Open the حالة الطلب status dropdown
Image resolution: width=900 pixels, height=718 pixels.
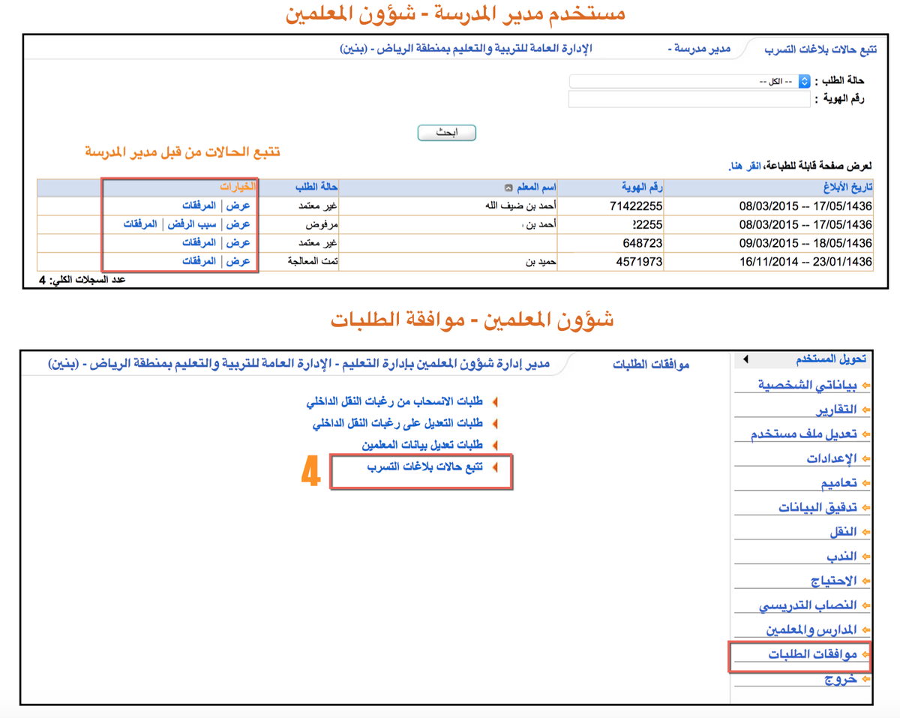(690, 81)
